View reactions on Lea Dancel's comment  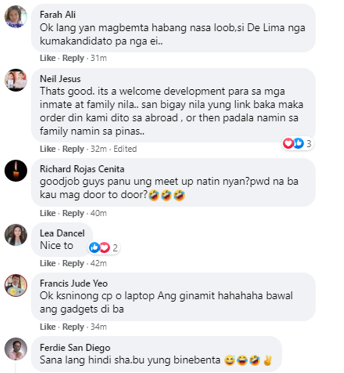pos(104,247)
